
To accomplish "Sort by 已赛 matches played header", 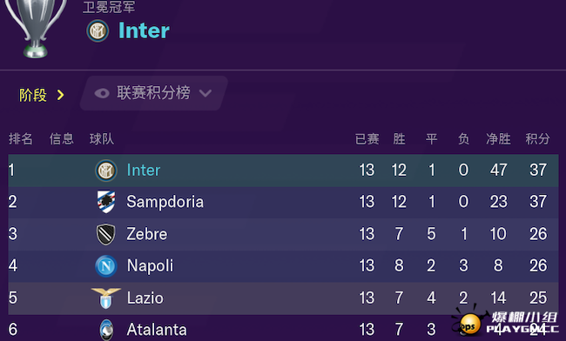I will [367, 139].
